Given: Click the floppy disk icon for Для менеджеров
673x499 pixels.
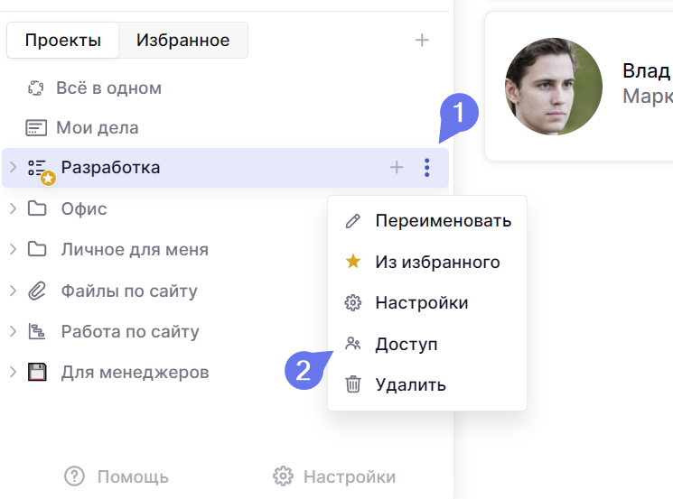Looking at the screenshot, I should [x=36, y=373].
